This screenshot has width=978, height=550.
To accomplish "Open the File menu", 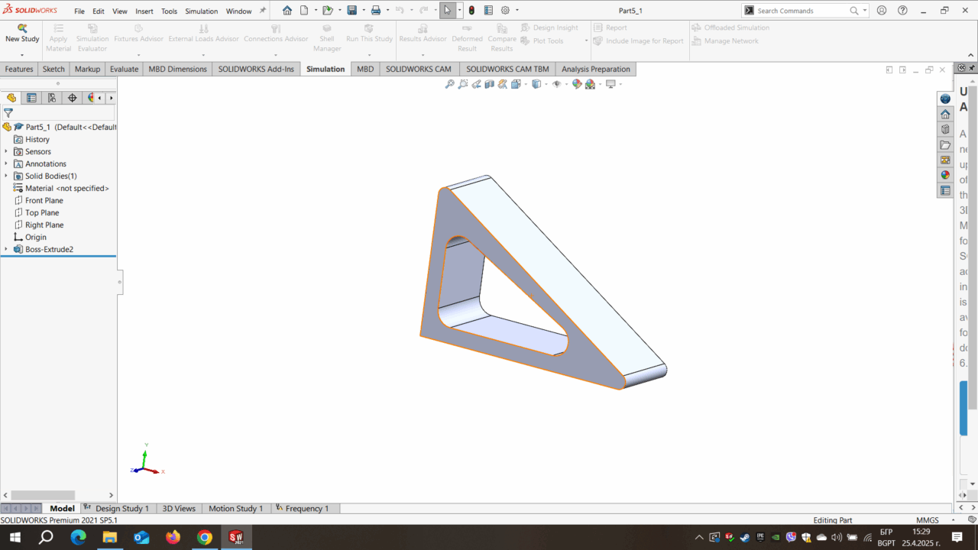I will pyautogui.click(x=79, y=11).
